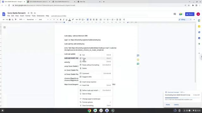Click the Increase indent icon
202x113 pixels.
point(120,19)
